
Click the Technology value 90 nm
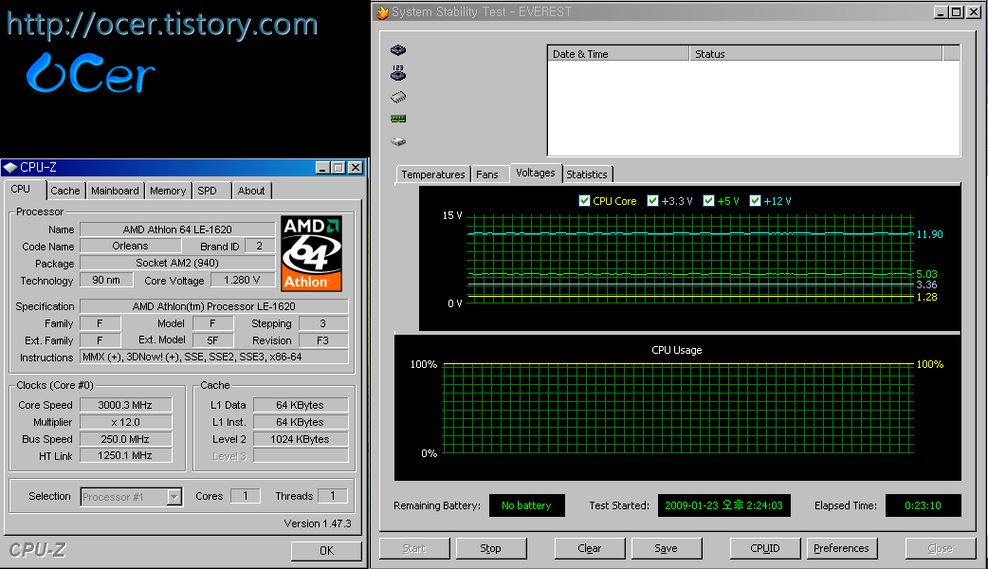pos(106,280)
